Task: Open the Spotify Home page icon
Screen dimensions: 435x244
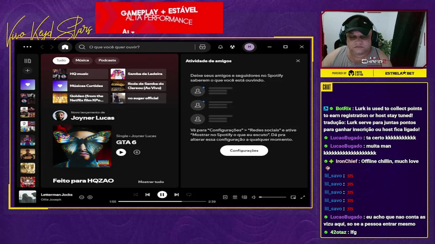Action: pos(65,47)
